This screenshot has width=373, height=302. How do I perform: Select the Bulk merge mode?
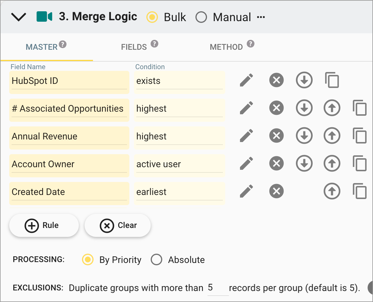(x=152, y=17)
